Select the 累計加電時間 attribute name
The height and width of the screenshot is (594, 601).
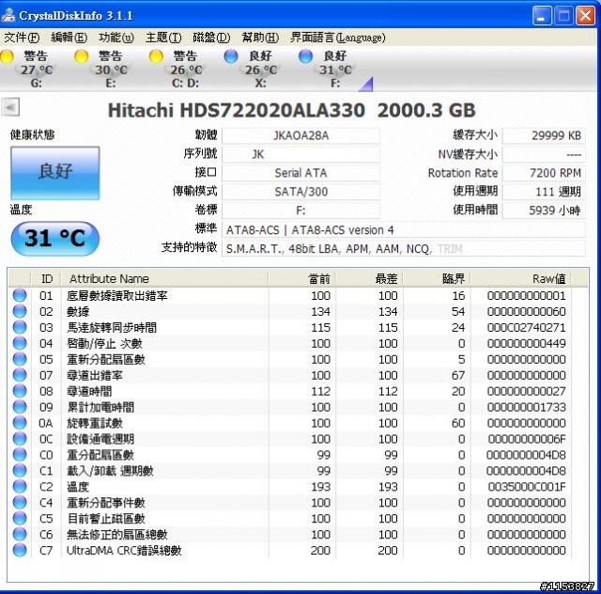(x=100, y=407)
